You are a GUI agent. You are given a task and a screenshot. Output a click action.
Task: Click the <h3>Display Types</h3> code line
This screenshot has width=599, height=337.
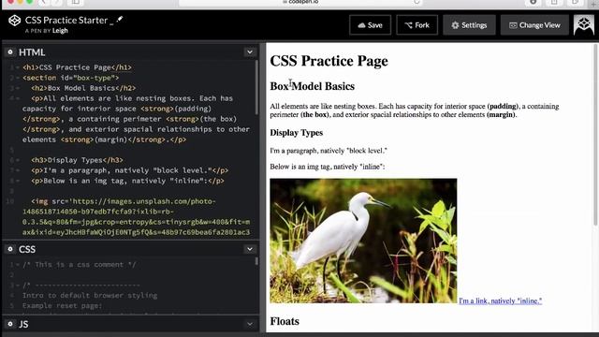pyautogui.click(x=77, y=160)
